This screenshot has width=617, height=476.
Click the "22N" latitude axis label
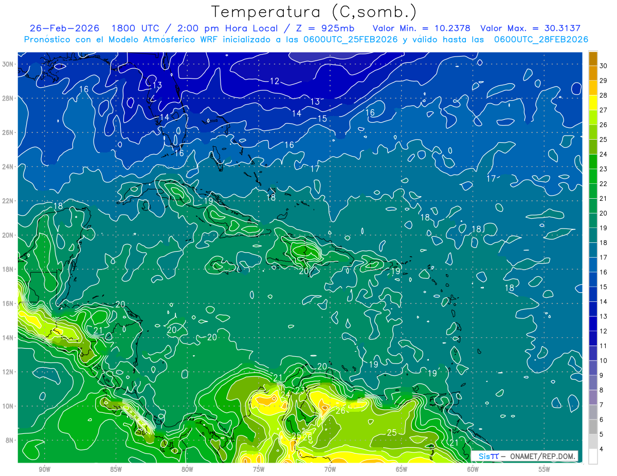[8, 201]
